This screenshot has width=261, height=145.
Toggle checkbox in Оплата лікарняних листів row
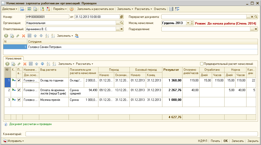(x=19, y=90)
